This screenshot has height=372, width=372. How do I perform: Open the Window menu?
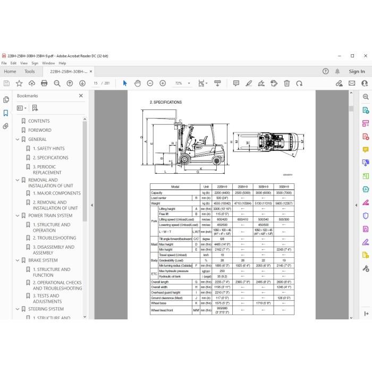(x=48, y=63)
